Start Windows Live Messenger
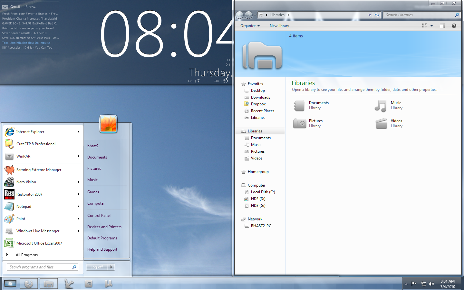 click(42, 231)
